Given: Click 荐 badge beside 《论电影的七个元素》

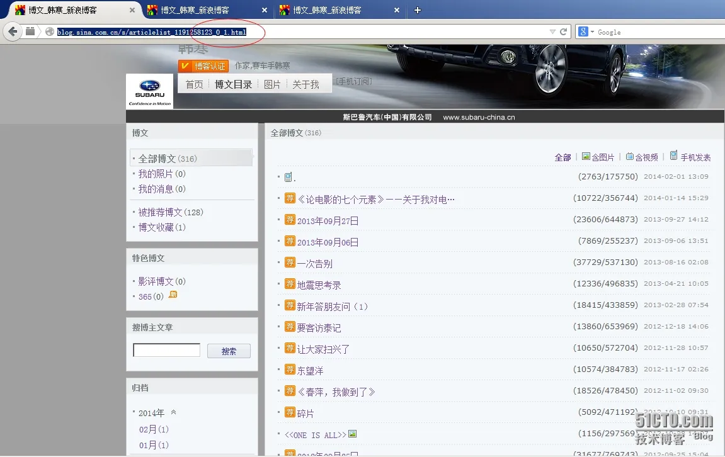Looking at the screenshot, I should 290,198.
